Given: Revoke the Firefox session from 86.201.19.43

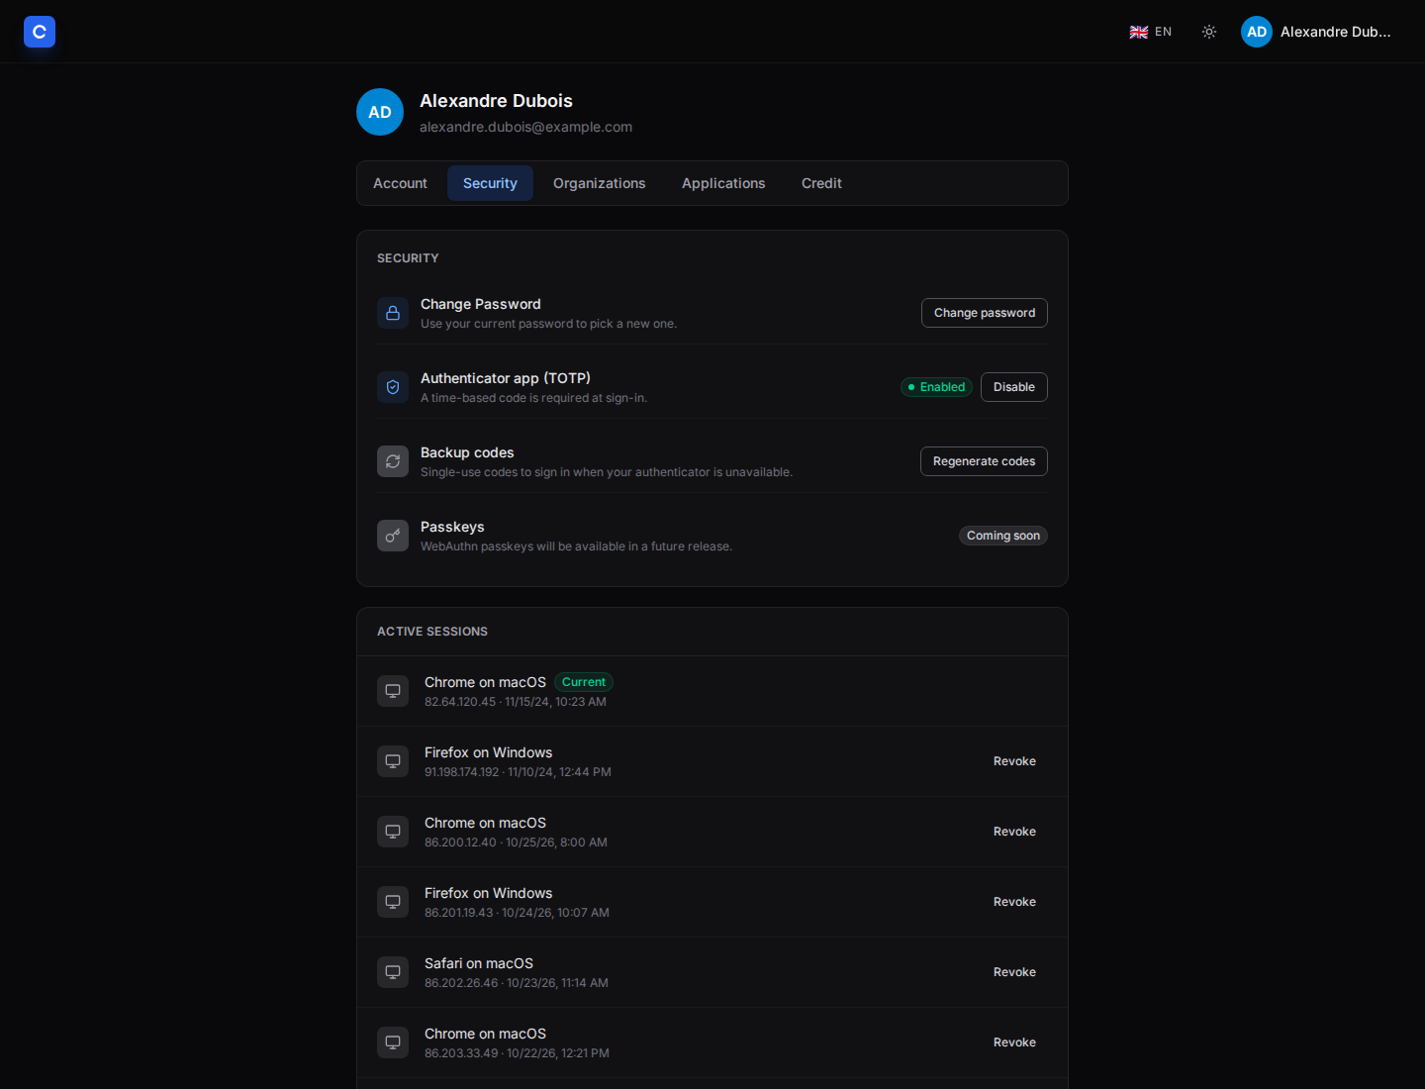Looking at the screenshot, I should (1014, 902).
